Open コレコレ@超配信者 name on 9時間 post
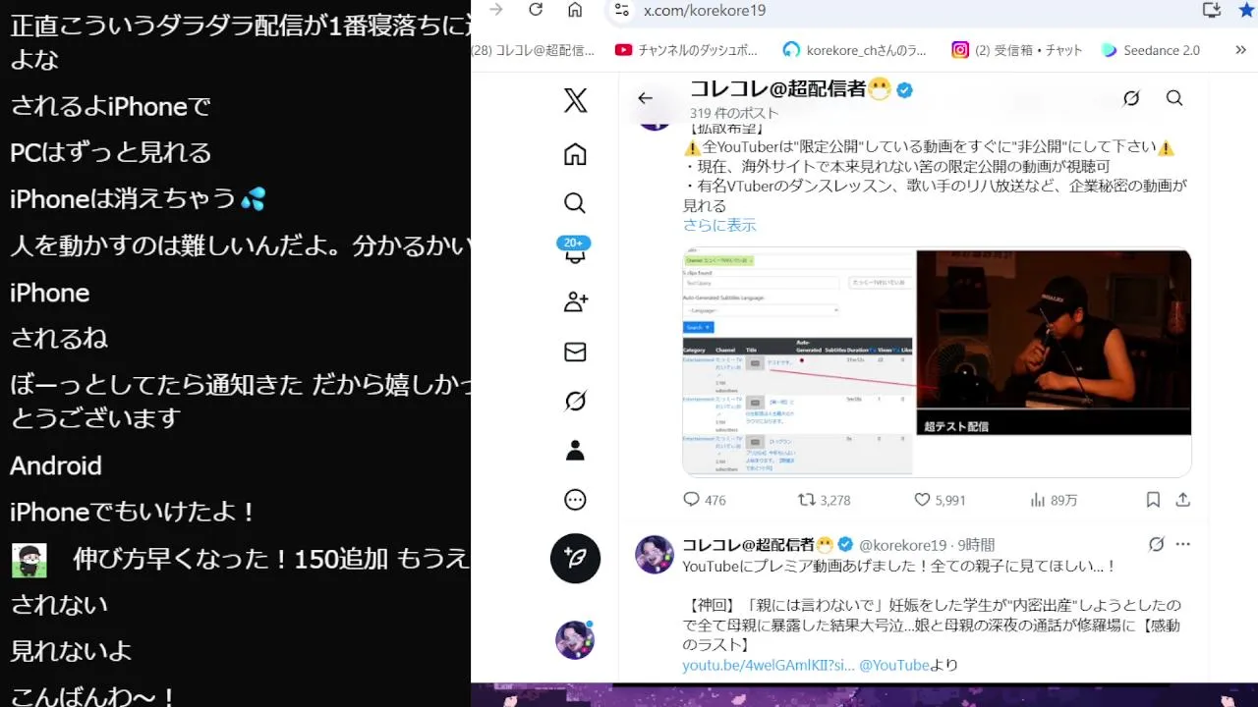The height and width of the screenshot is (707, 1258). pyautogui.click(x=758, y=544)
